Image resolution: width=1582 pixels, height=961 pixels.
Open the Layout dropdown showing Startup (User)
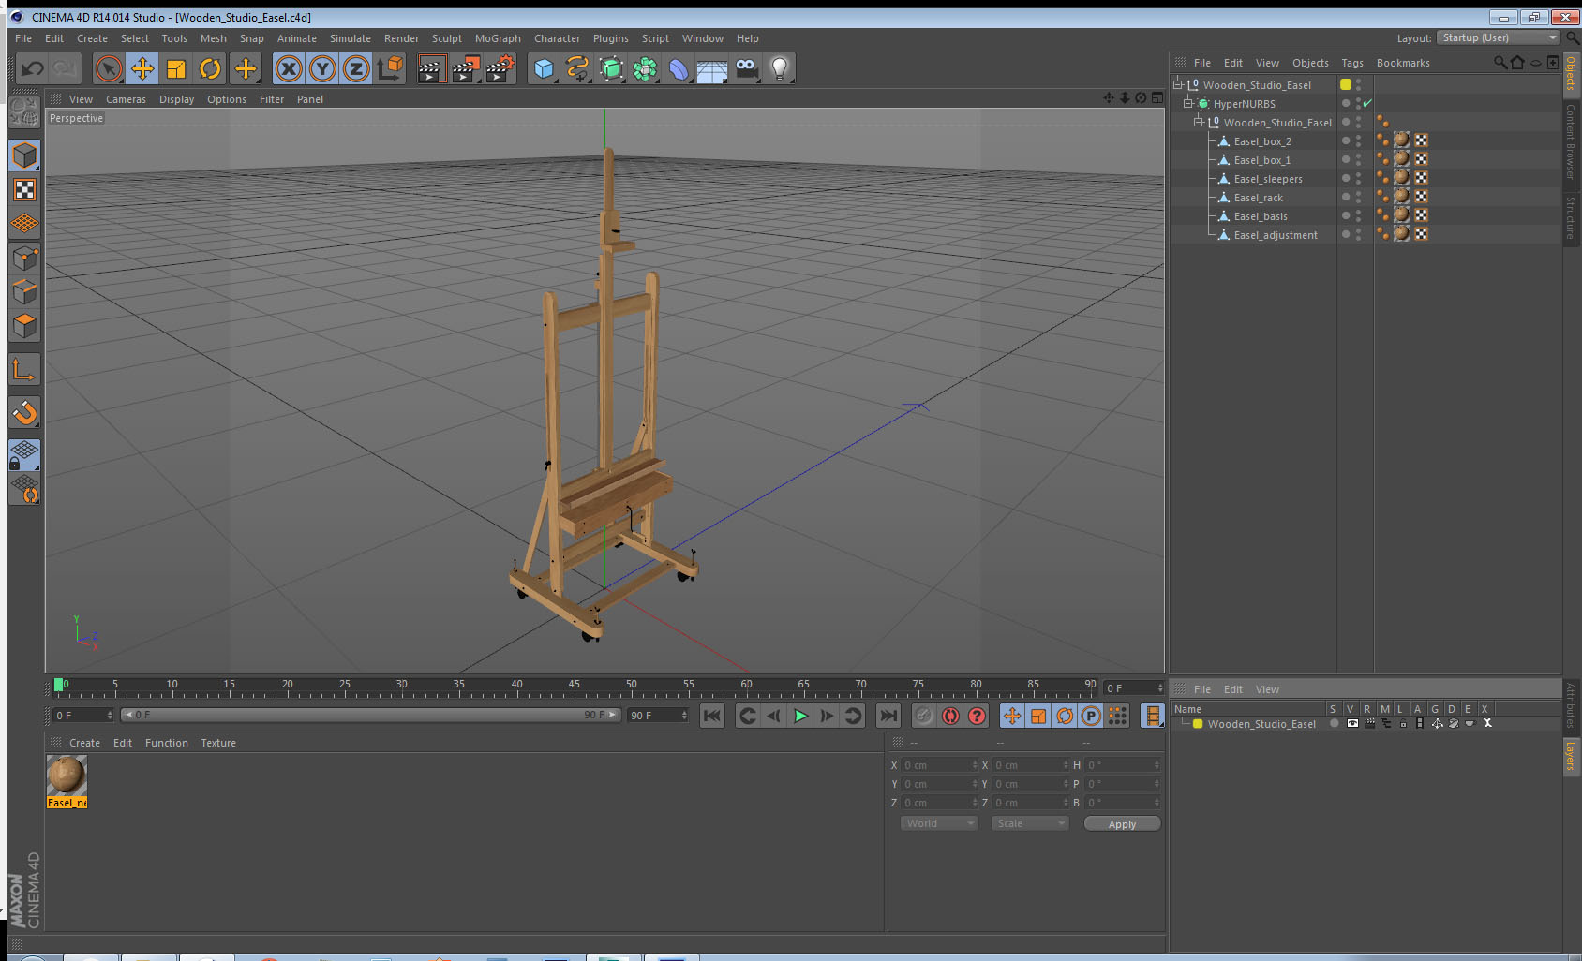(x=1499, y=37)
